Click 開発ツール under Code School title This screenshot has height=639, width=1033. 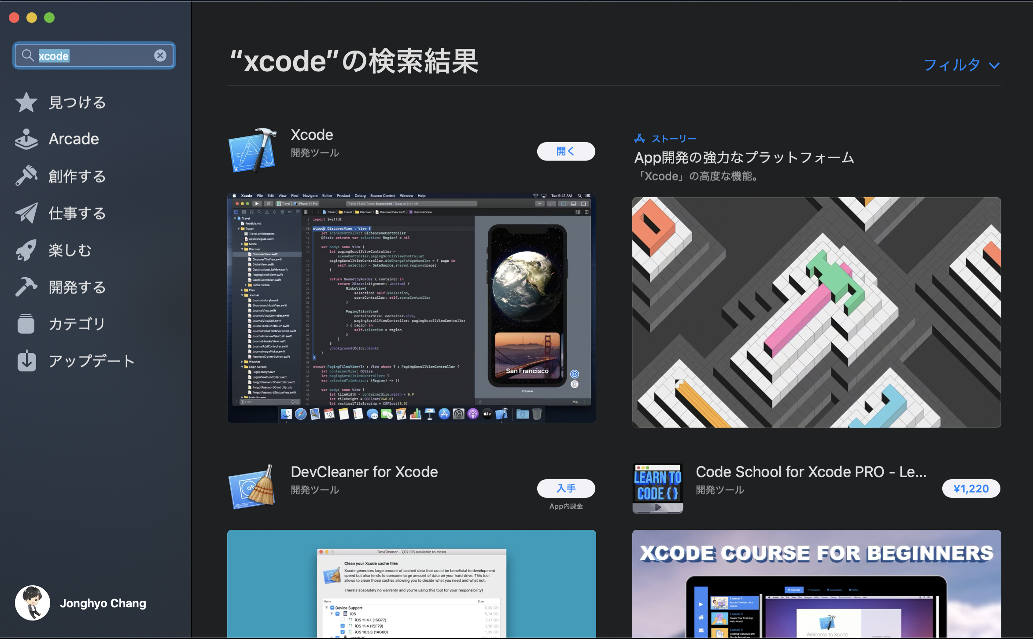click(720, 490)
